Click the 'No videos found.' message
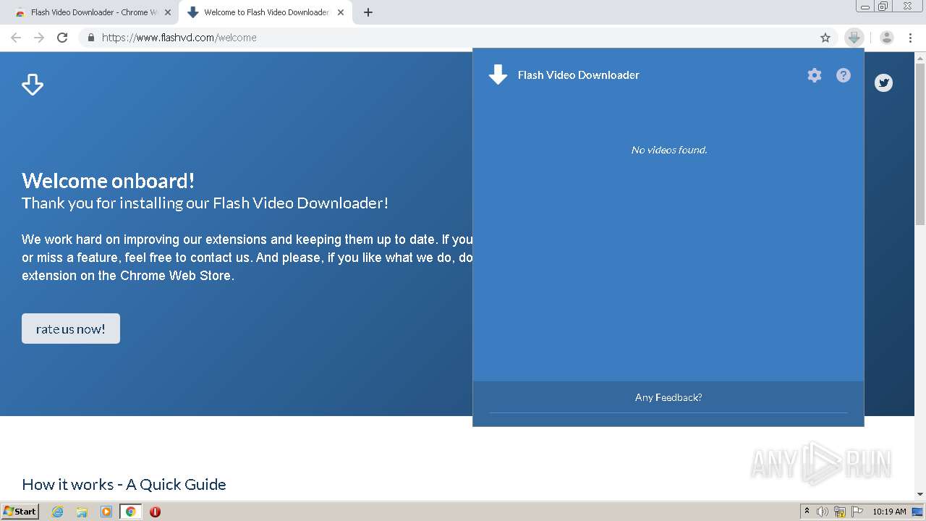The height and width of the screenshot is (521, 926). point(669,150)
